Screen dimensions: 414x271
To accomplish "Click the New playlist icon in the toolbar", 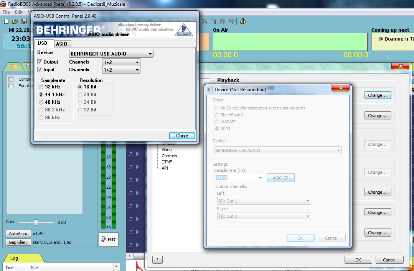I will [7, 21].
